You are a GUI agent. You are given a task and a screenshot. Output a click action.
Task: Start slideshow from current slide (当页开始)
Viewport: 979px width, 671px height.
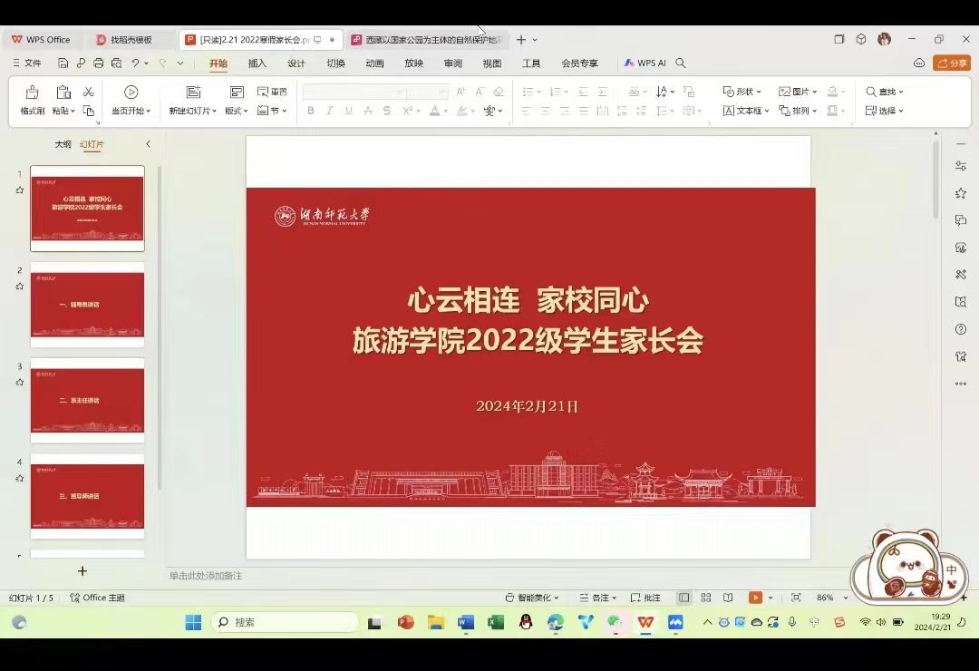131,100
